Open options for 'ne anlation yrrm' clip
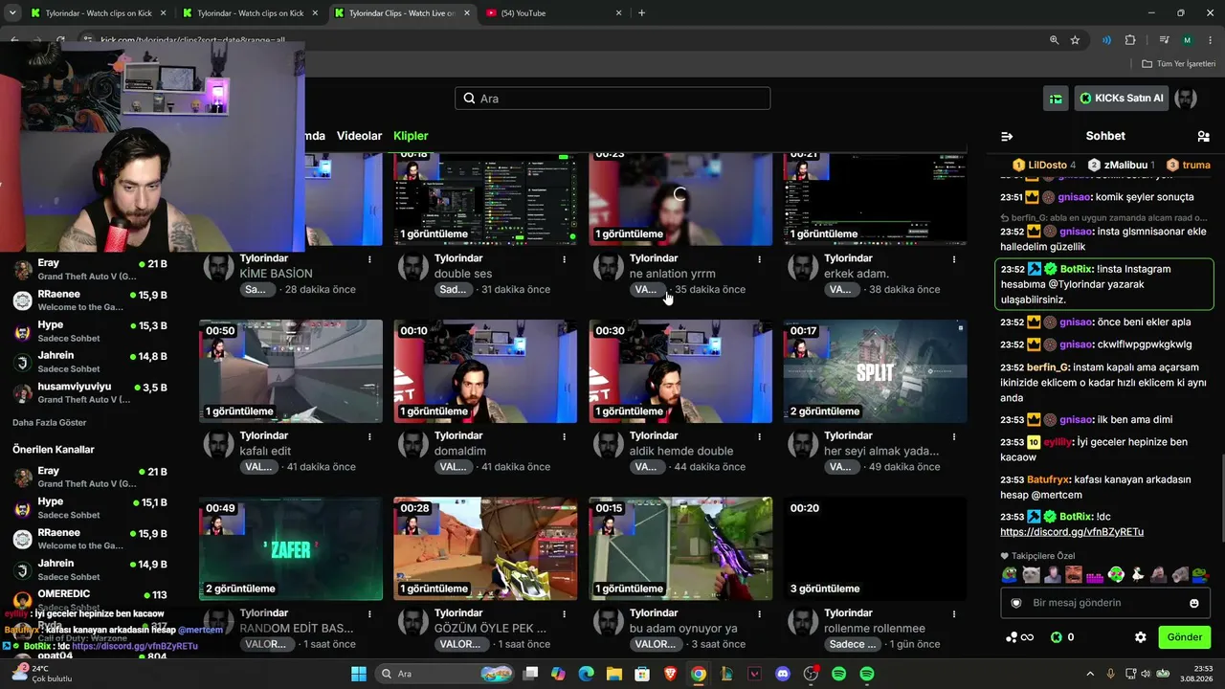The width and height of the screenshot is (1225, 689). [760, 259]
